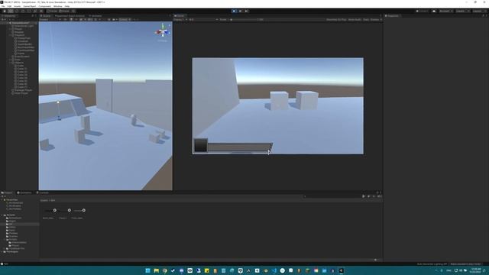Open the Edit menu

pyautogui.click(x=9, y=6)
